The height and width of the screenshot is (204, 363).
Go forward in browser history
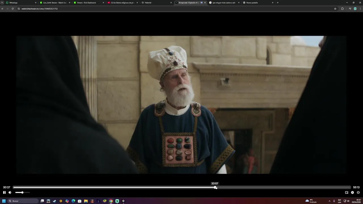[x=8, y=9]
